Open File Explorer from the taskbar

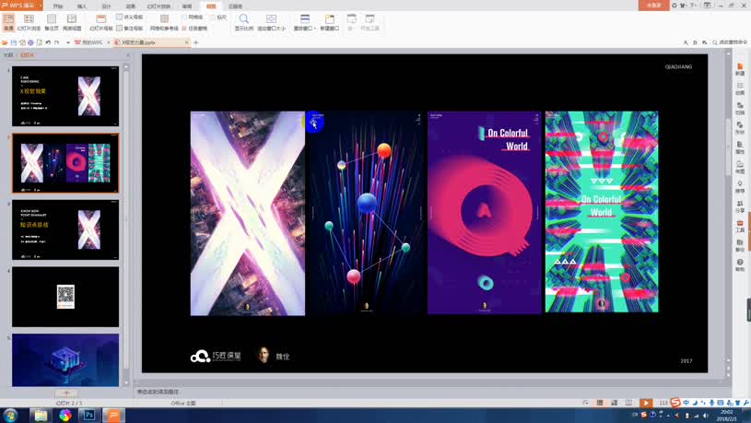tap(41, 416)
